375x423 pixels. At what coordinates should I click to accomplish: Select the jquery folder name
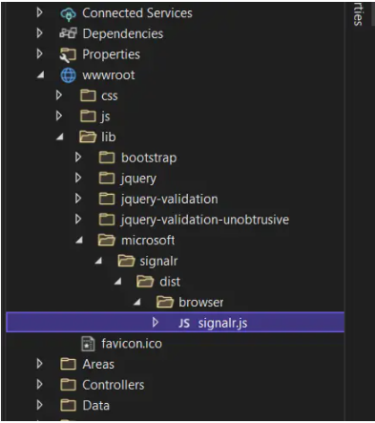(x=138, y=179)
